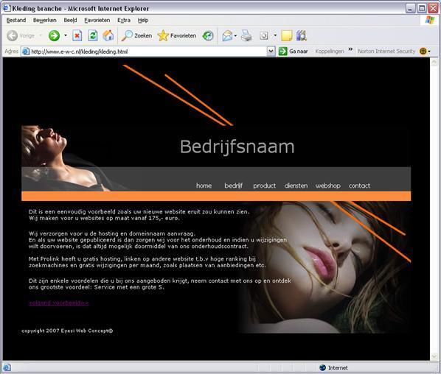Click the contact navigation link
Image resolution: width=441 pixels, height=374 pixels.
[359, 186]
